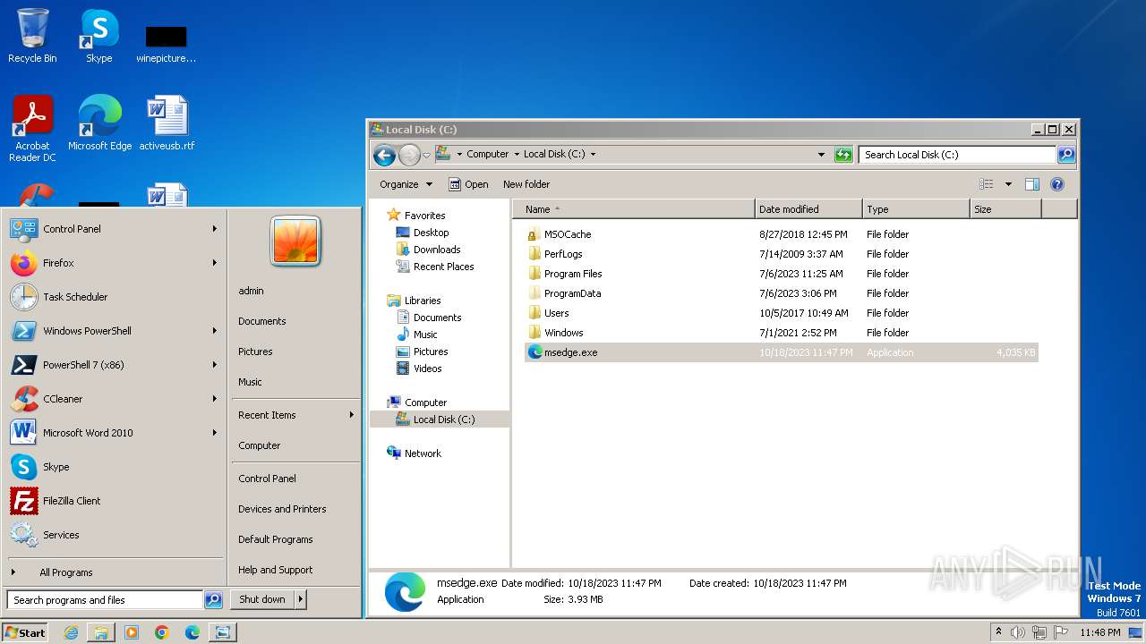Click Open in Explorer toolbar
The image size is (1146, 644).
[x=468, y=184]
